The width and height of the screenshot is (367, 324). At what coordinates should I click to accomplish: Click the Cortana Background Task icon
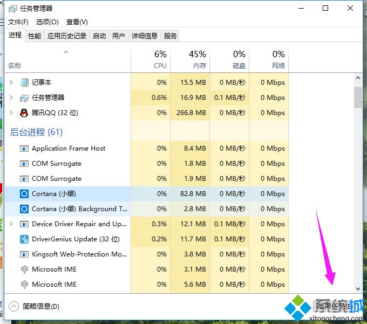click(24, 209)
